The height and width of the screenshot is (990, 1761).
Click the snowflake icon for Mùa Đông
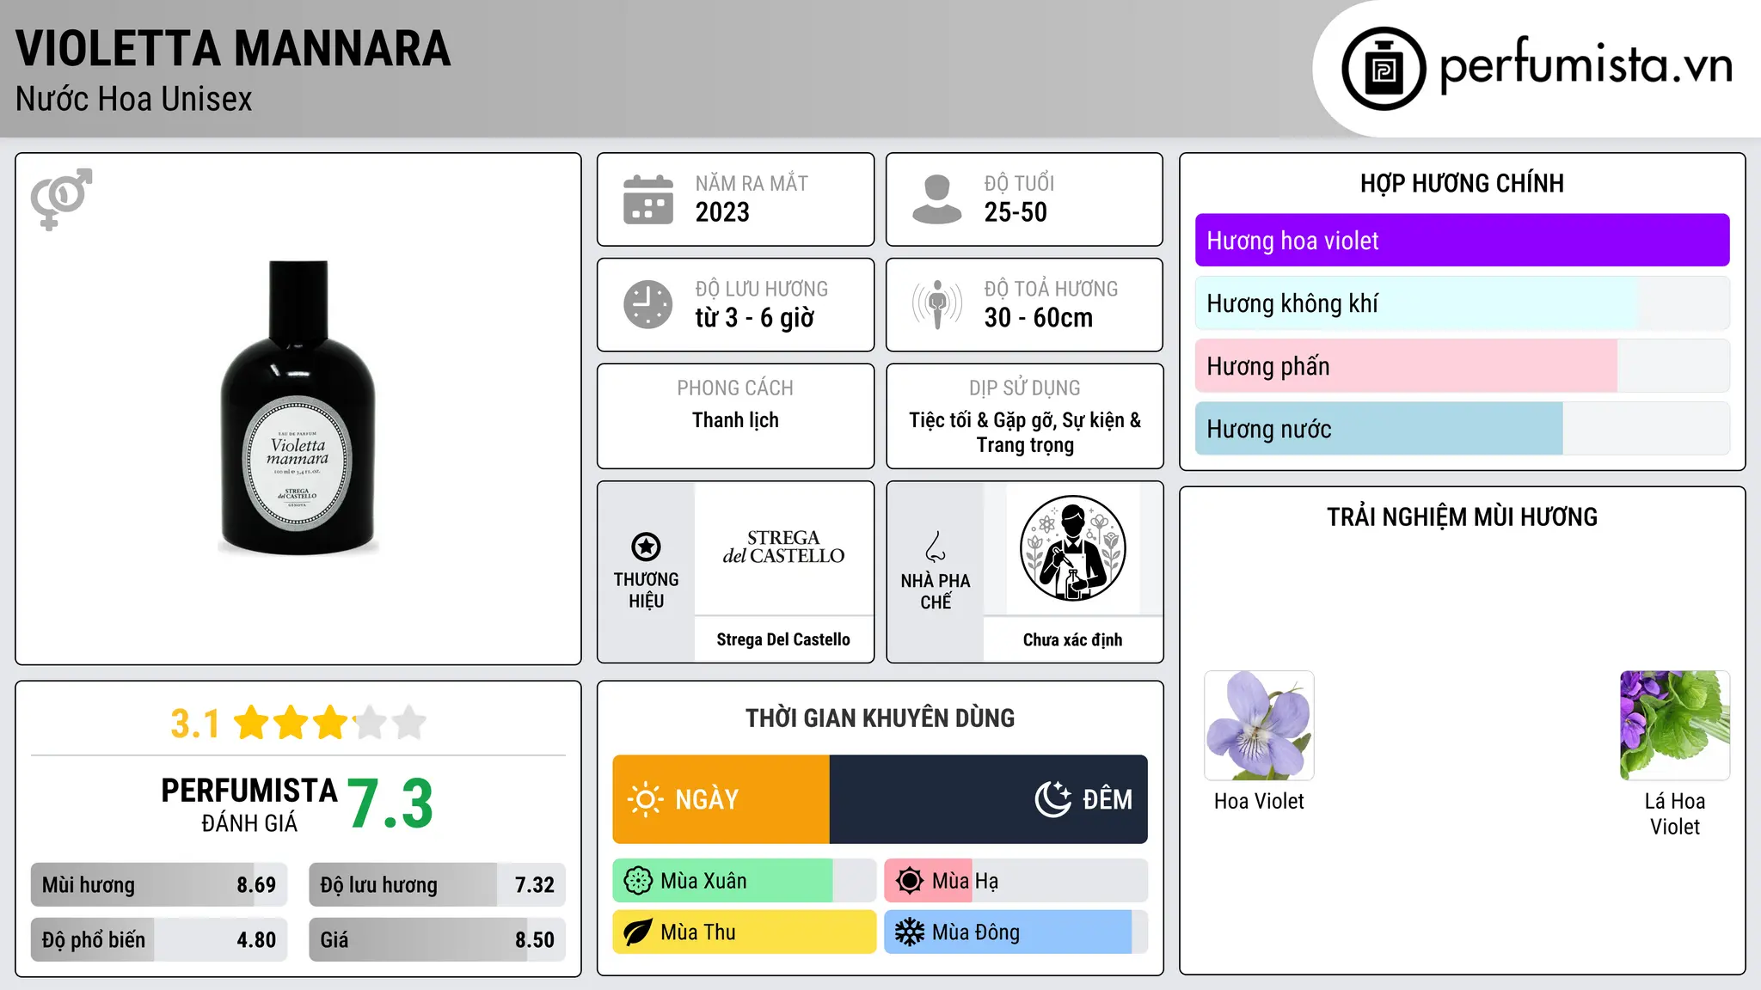click(910, 932)
